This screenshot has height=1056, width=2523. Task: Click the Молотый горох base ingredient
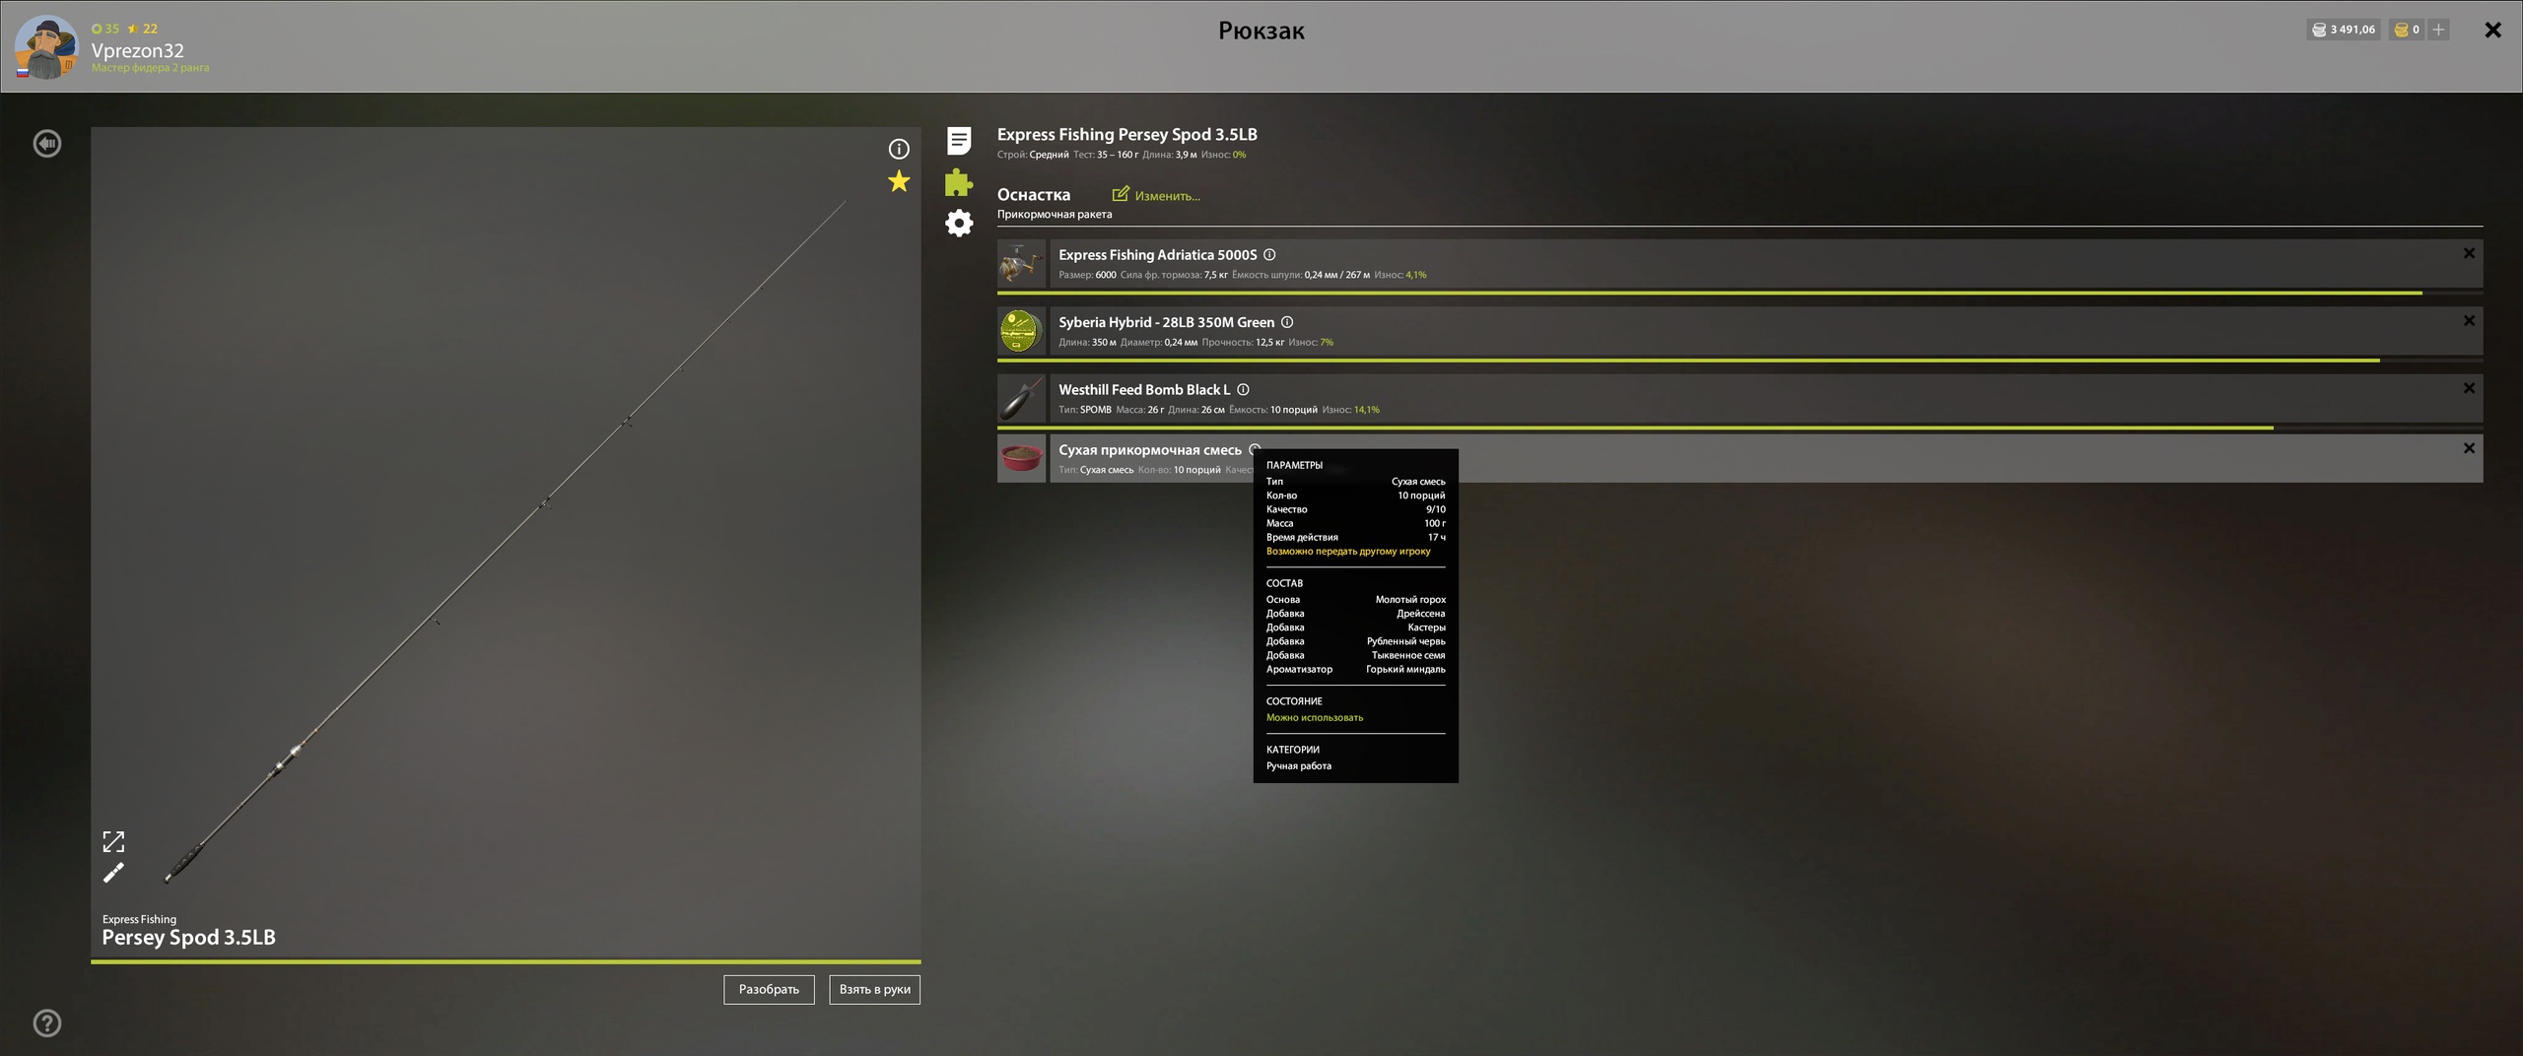(x=1410, y=600)
